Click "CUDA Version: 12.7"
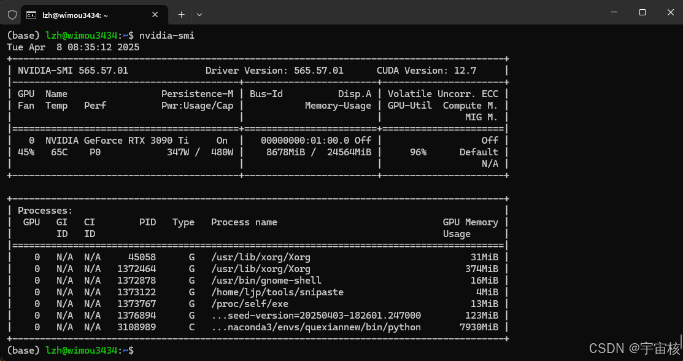Image resolution: width=683 pixels, height=361 pixels. (x=426, y=71)
